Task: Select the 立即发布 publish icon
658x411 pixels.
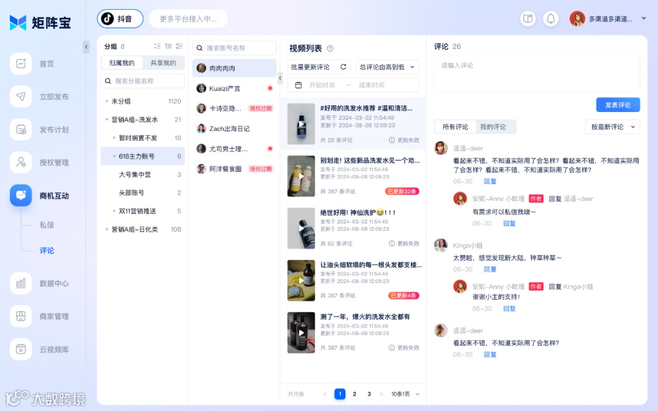Action: coord(21,96)
